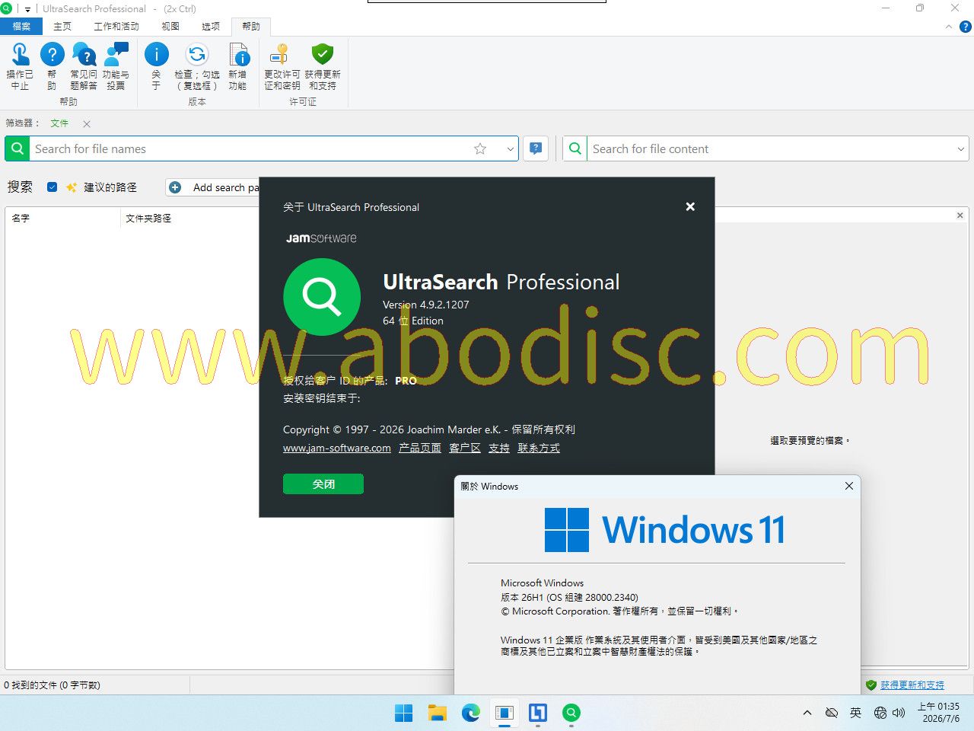Select the 帮助 ribbon tab

point(251,27)
